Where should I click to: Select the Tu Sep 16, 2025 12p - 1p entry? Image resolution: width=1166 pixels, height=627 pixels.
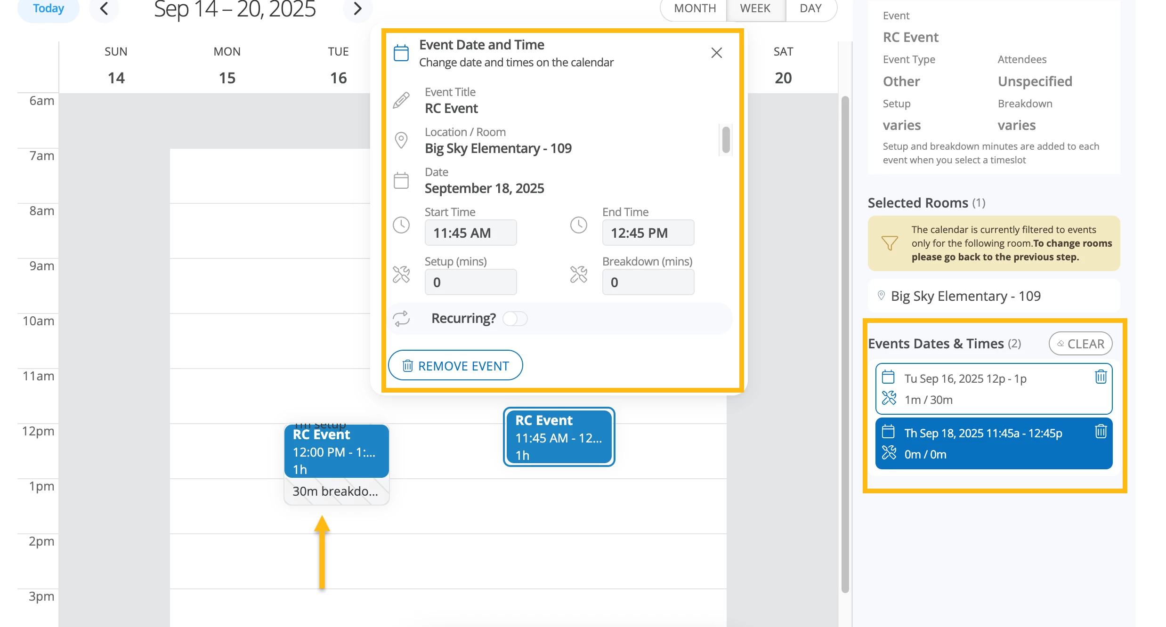point(994,388)
